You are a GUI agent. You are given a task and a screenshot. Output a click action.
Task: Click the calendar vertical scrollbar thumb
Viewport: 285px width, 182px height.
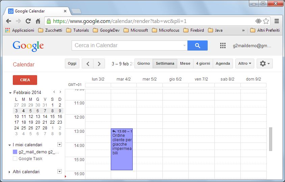[x=270, y=139]
